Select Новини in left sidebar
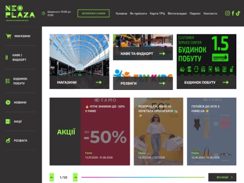244x183 pixels. click(21, 102)
